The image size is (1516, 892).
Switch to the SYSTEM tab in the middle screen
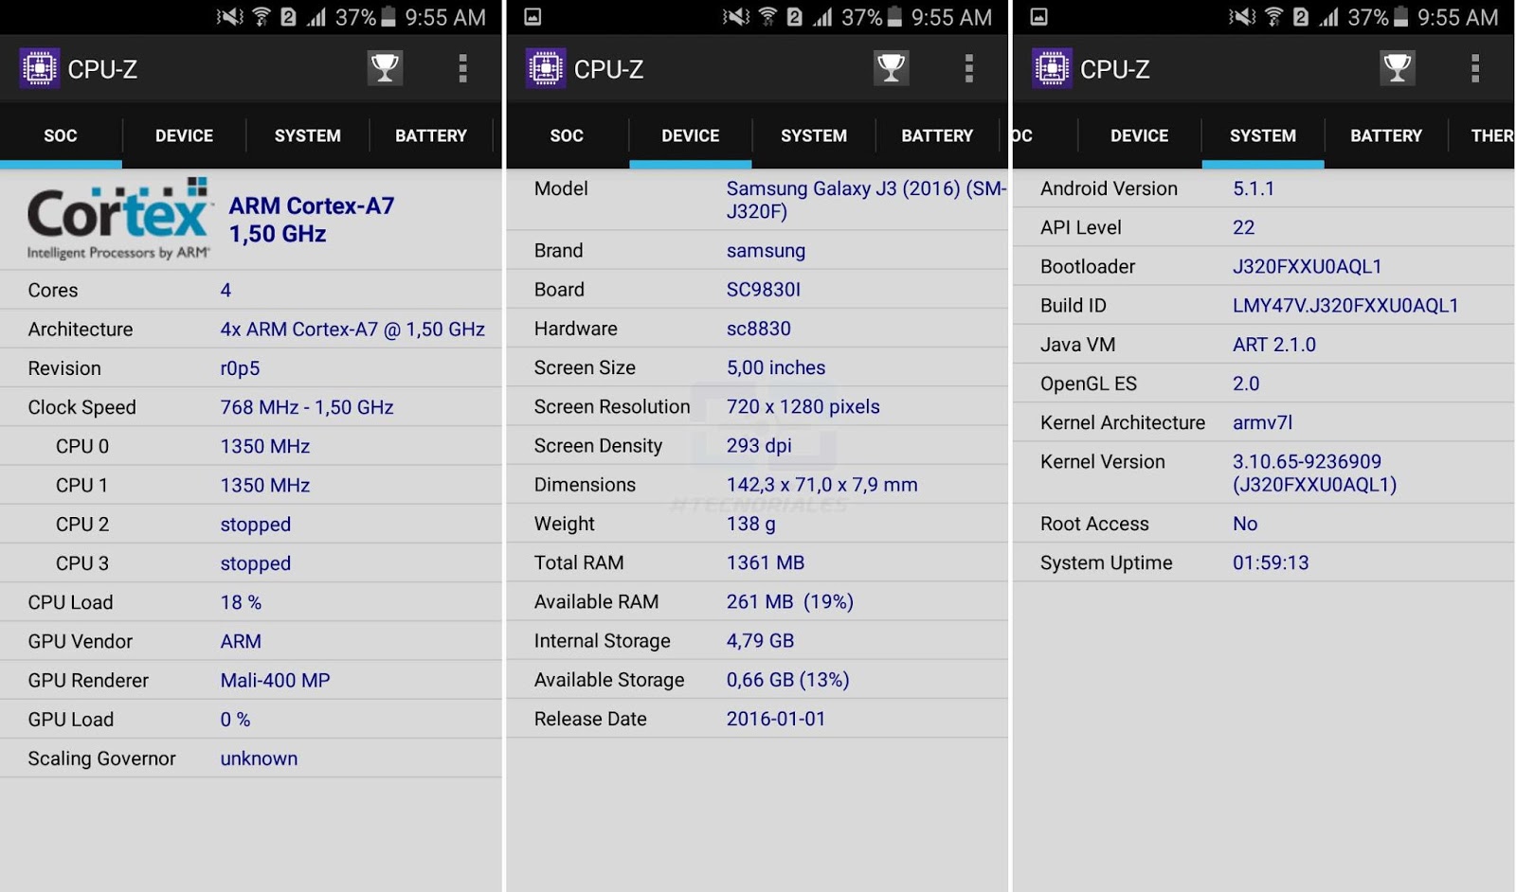click(814, 135)
